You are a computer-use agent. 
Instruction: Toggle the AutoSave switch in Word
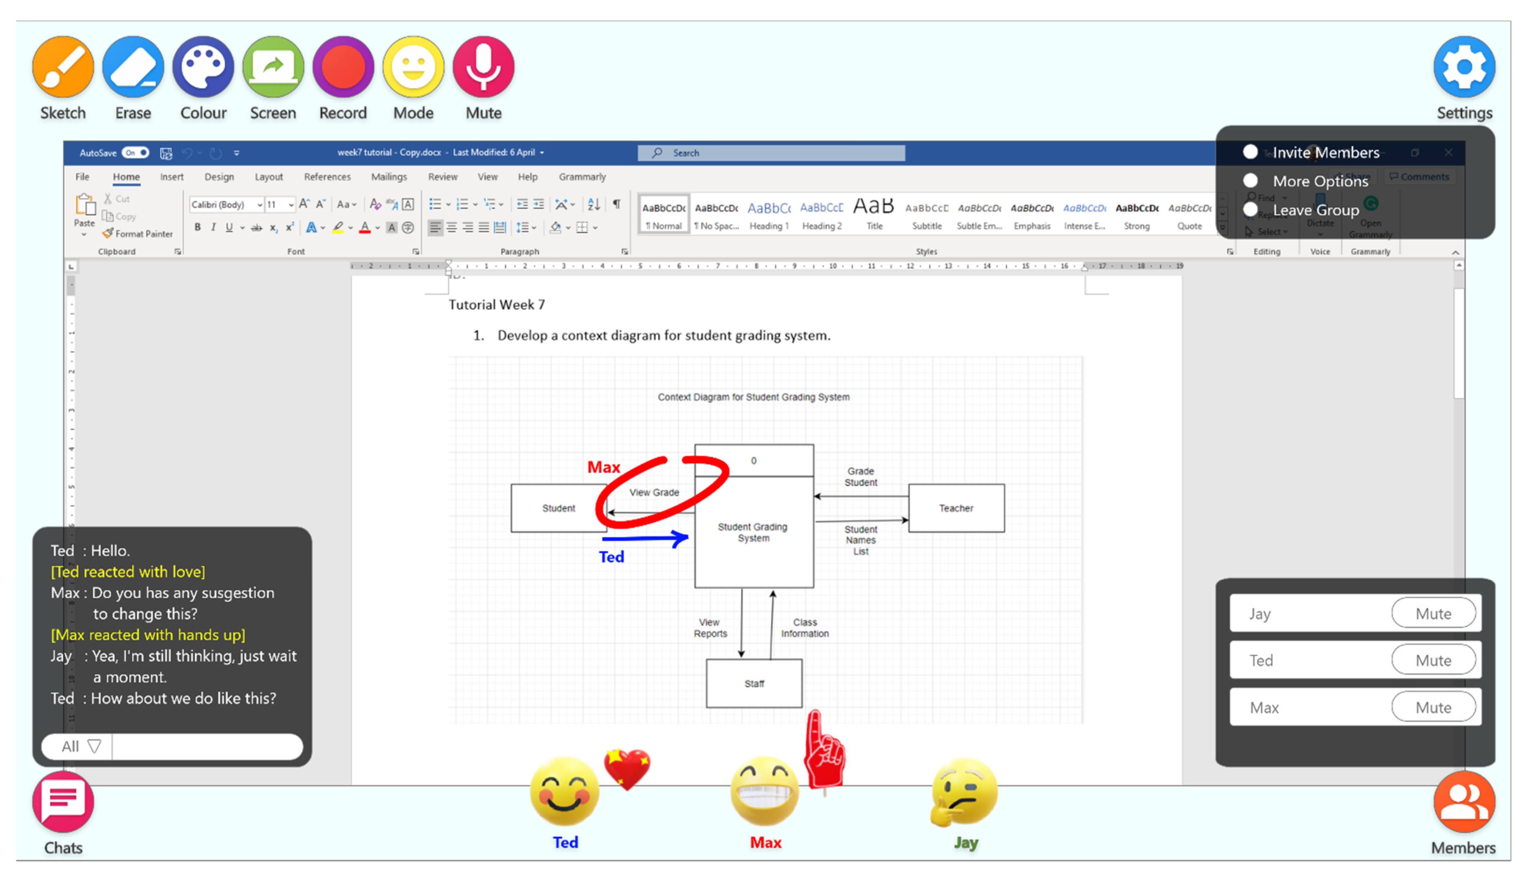(135, 152)
